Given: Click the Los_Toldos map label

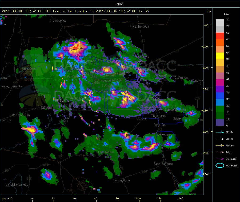Looking at the screenshot, I should (x=106, y=152).
